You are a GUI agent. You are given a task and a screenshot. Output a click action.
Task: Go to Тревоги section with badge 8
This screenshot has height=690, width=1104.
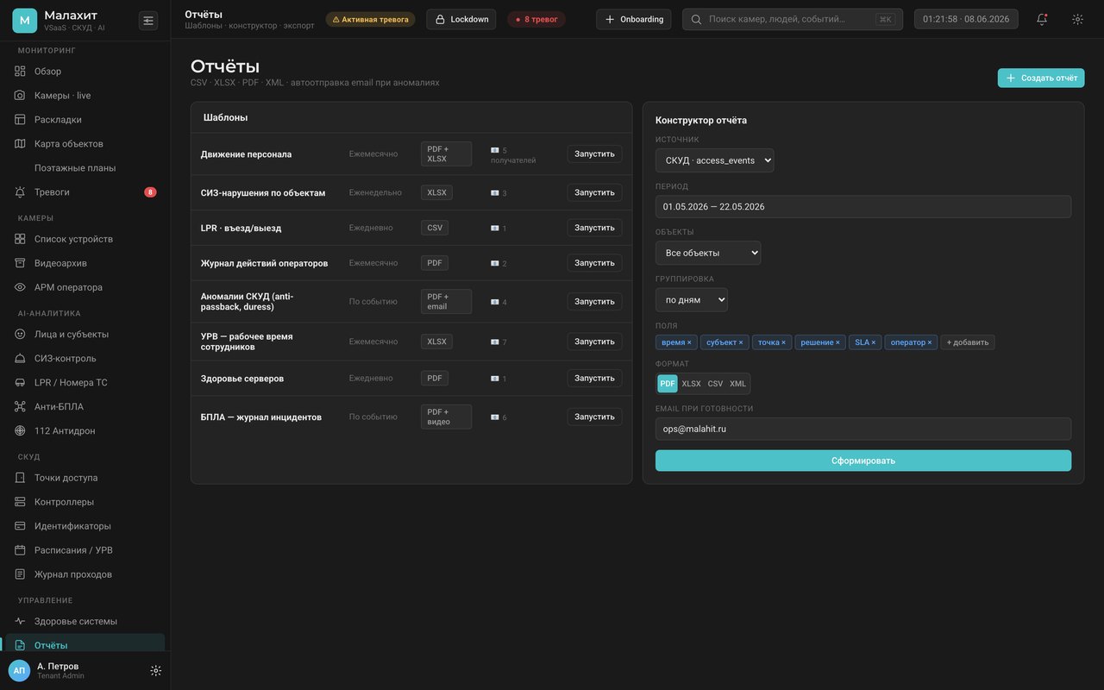coord(85,192)
